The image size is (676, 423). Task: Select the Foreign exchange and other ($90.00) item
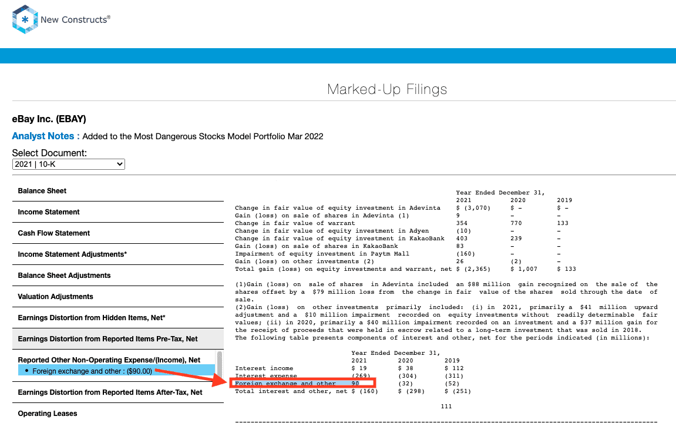(116, 371)
